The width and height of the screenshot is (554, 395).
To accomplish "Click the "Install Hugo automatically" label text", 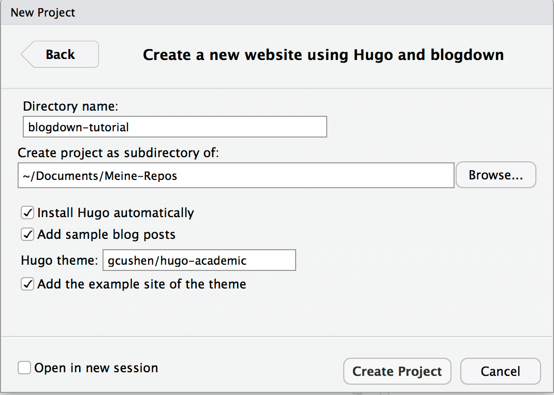I will 115,212.
